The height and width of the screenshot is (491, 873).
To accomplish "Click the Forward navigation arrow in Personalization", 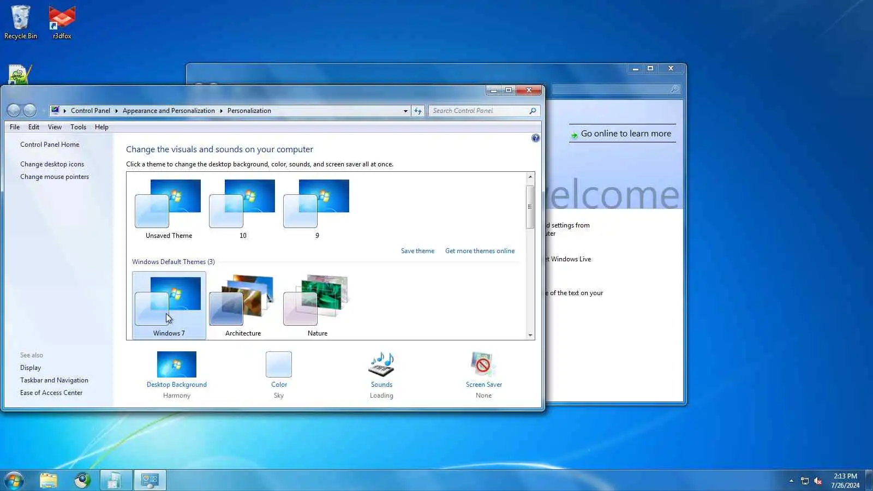I will pyautogui.click(x=30, y=111).
